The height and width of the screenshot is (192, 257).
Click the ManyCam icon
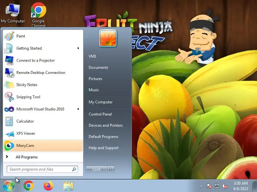click(x=9, y=146)
